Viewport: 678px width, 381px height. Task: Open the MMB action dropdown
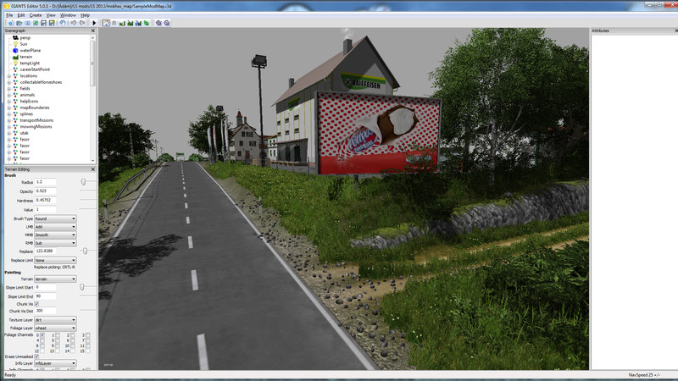pos(55,235)
